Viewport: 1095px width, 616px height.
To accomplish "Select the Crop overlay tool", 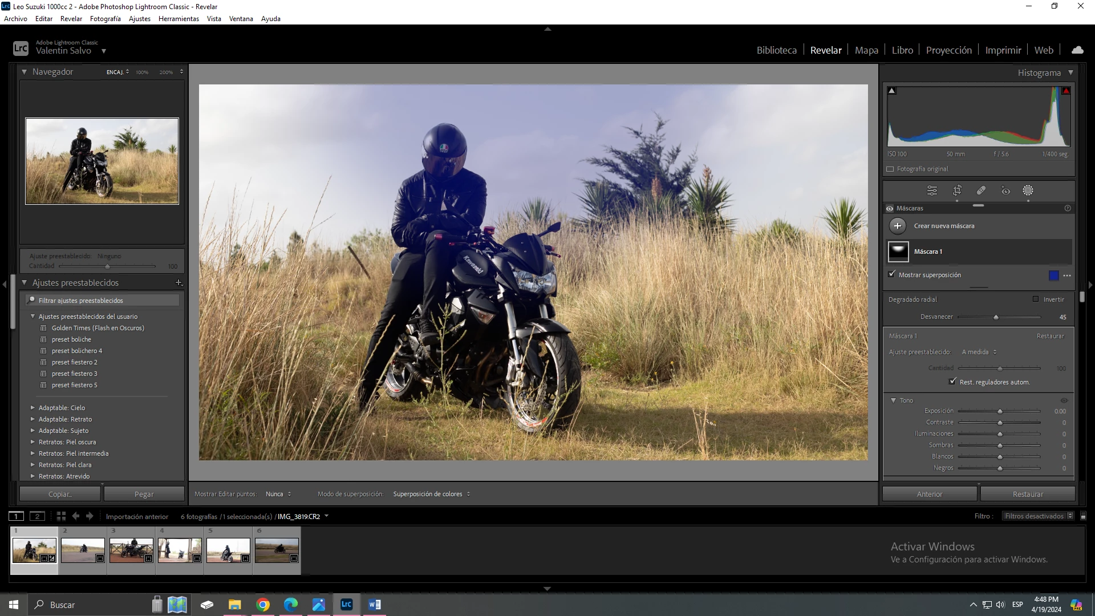I will [x=957, y=191].
